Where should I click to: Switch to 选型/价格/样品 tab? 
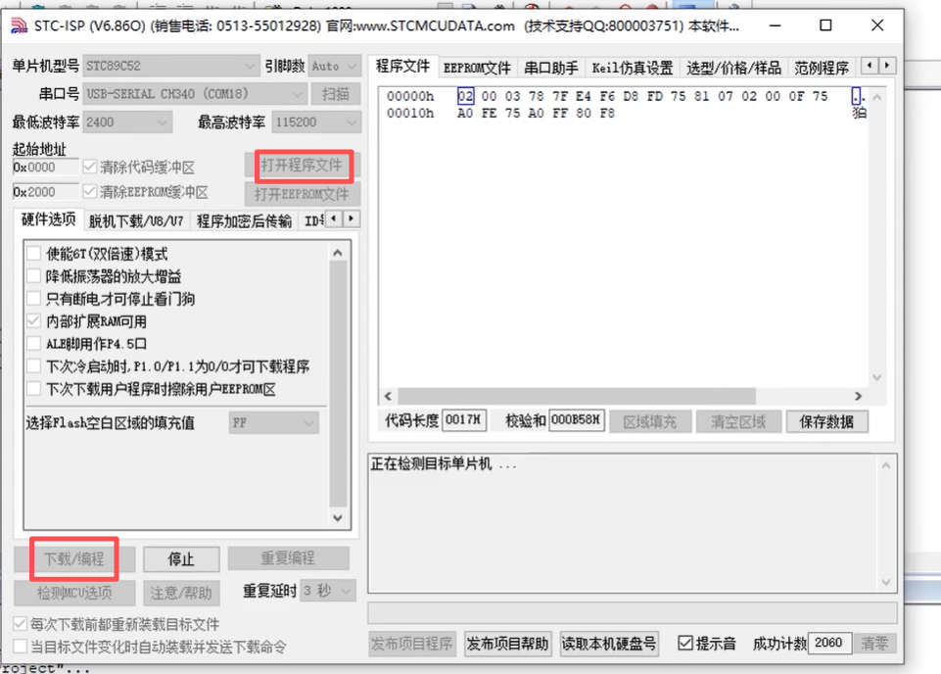pos(733,68)
